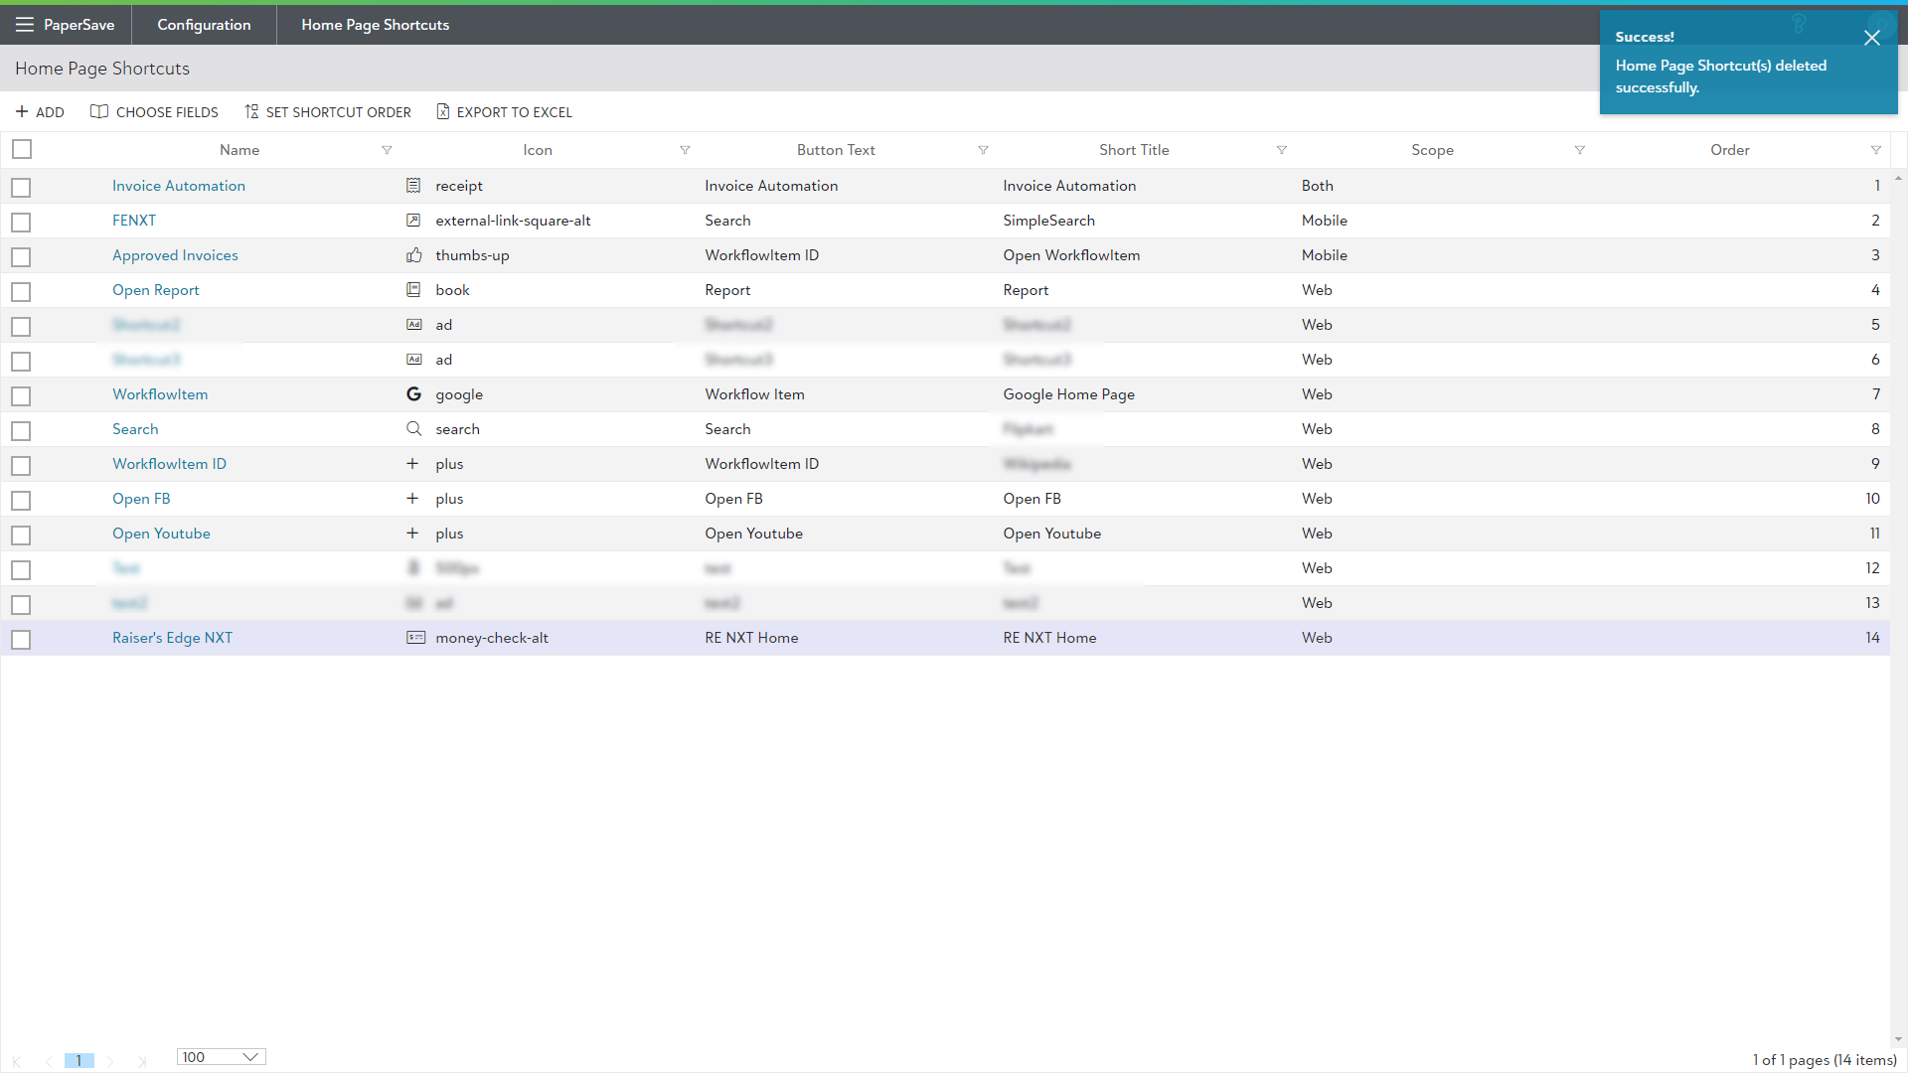Check the select-all header checkbox
1908x1073 pixels.
[x=22, y=149]
